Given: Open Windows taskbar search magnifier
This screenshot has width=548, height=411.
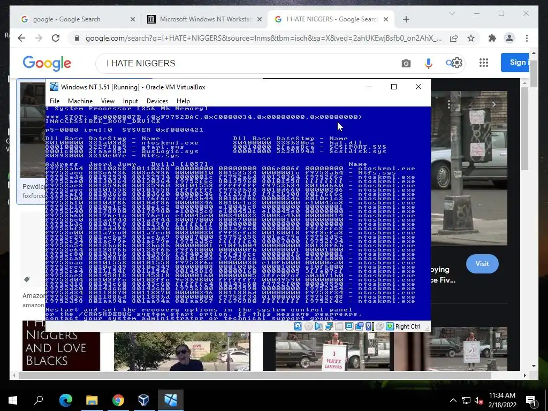Looking at the screenshot, I should tap(39, 400).
